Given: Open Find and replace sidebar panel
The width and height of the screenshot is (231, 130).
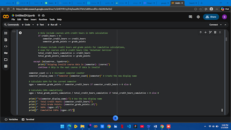Looking at the screenshot, I should pos(6,40).
